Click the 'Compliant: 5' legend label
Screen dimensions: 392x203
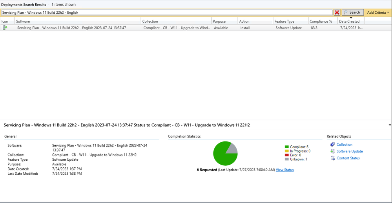click(299, 147)
